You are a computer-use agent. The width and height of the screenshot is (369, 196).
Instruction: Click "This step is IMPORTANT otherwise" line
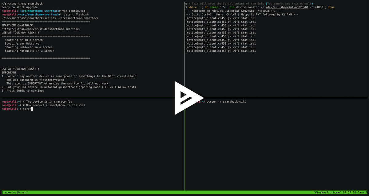point(58,84)
